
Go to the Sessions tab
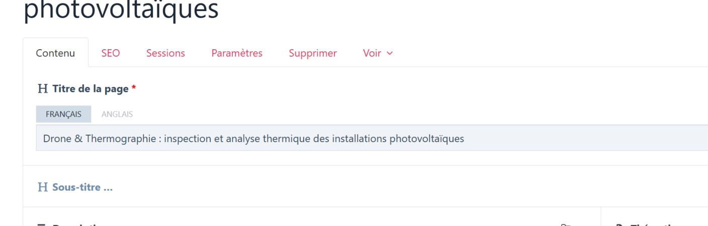pyautogui.click(x=165, y=53)
